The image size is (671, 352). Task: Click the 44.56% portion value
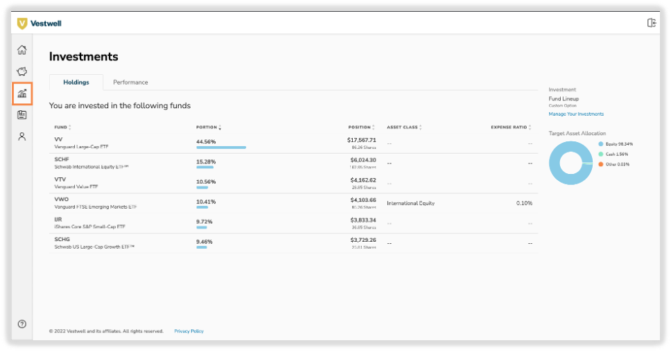[x=206, y=141]
